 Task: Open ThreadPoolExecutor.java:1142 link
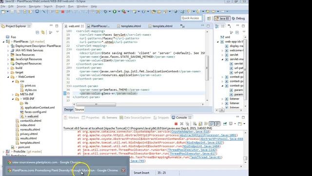pyautogui.click(x=192, y=150)
